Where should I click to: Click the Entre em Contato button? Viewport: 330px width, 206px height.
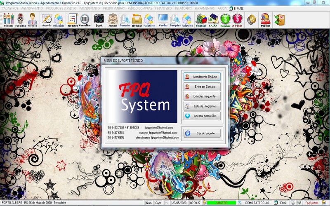coord(202,87)
